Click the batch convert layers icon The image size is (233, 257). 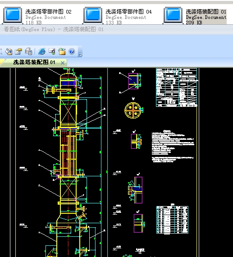tap(28, 51)
